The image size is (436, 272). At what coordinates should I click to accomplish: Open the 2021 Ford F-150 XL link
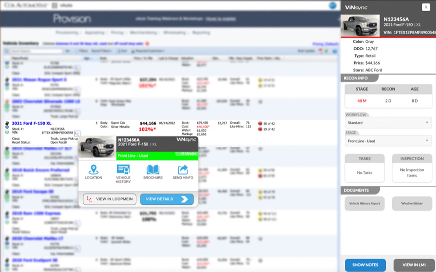coord(32,123)
